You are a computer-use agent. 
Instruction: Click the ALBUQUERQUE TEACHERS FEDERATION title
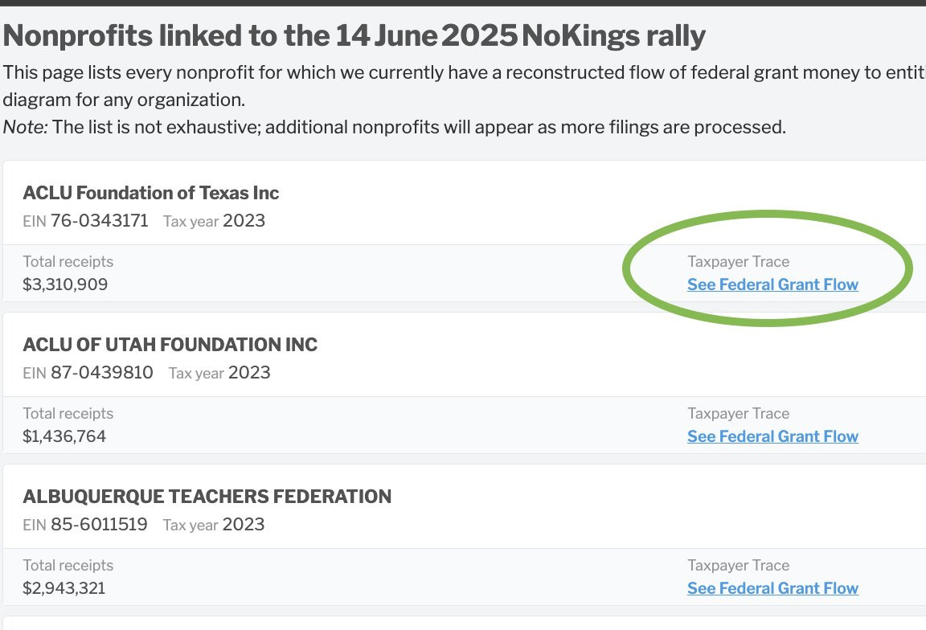coord(207,497)
